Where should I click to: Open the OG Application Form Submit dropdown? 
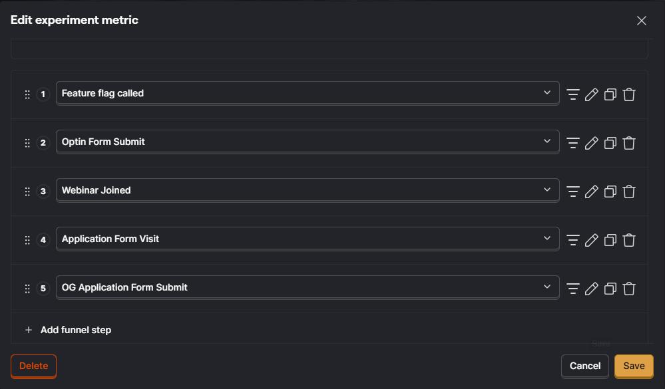(x=308, y=287)
